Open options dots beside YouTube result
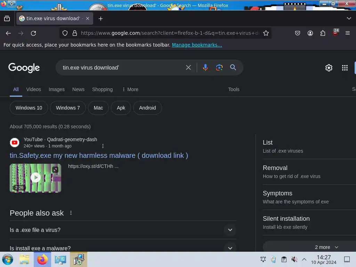Image resolution: width=356 pixels, height=267 pixels. tap(103, 146)
